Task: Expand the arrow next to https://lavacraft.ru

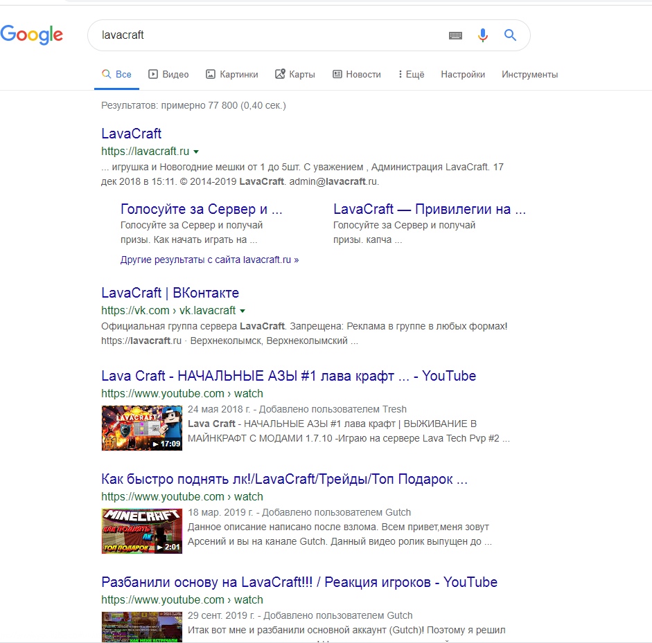Action: click(196, 152)
